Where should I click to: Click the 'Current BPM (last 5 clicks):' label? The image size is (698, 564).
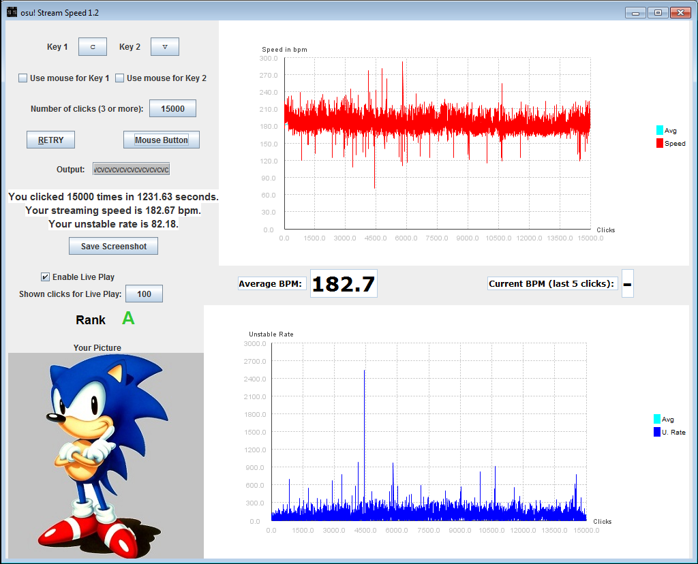pos(551,284)
